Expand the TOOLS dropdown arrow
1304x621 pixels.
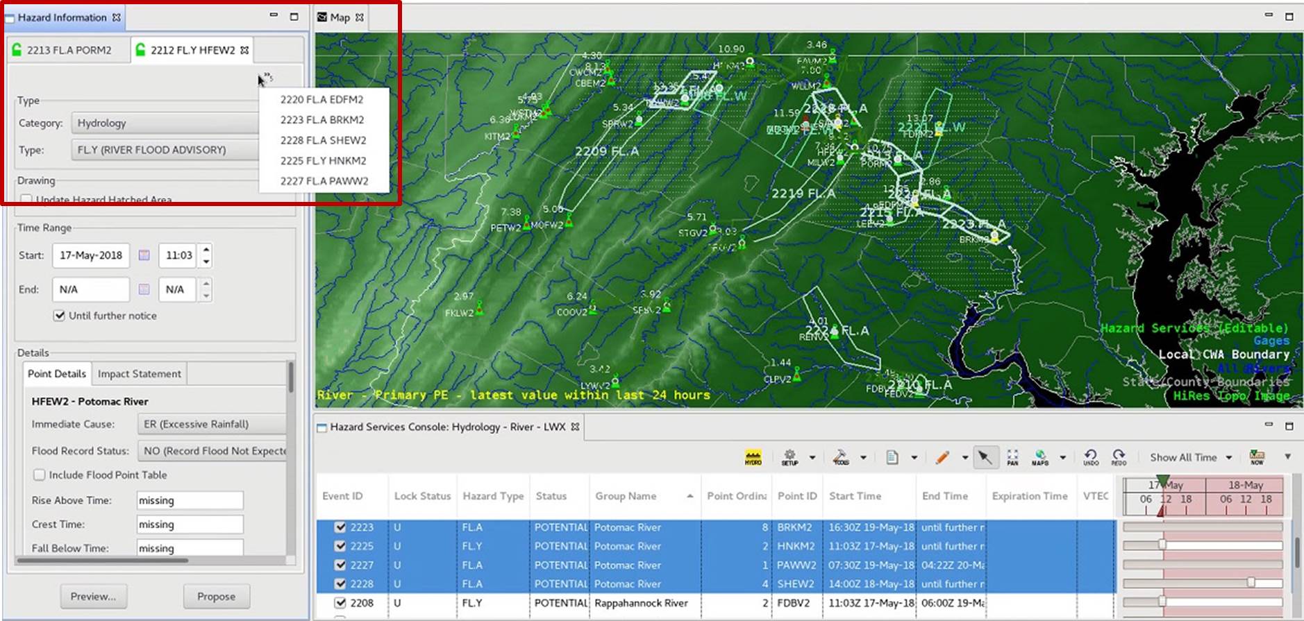tap(863, 458)
